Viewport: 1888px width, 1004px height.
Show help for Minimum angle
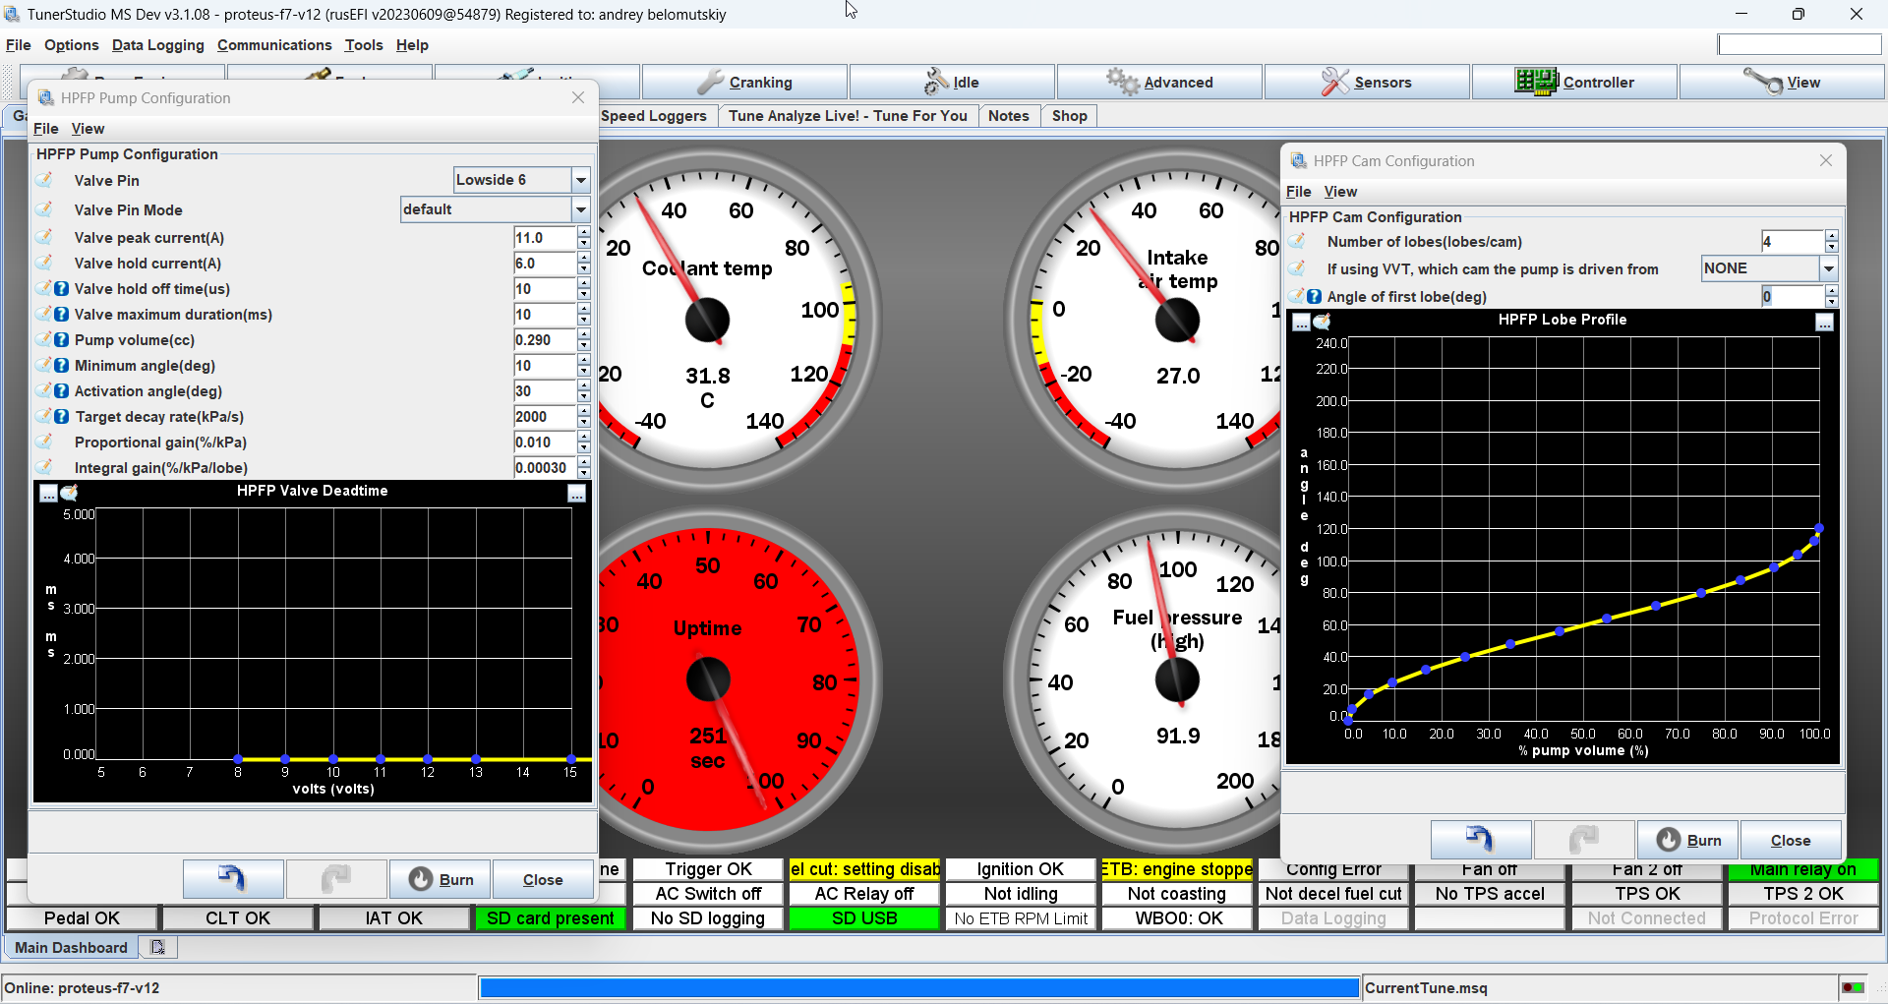pyautogui.click(x=61, y=365)
